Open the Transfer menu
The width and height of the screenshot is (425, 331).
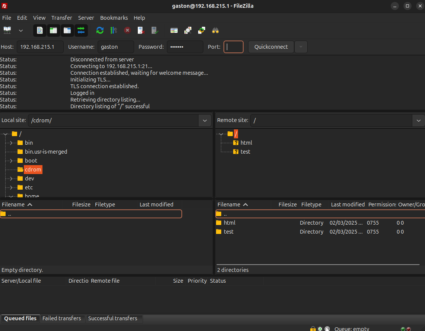(62, 18)
